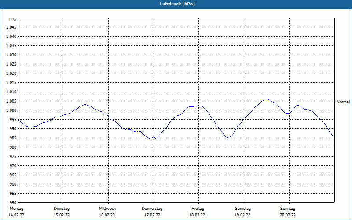352x220 pixels.
Task: Click the 19.02.22 date label
Action: 243,215
